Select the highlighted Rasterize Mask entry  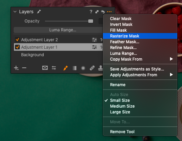point(140,36)
